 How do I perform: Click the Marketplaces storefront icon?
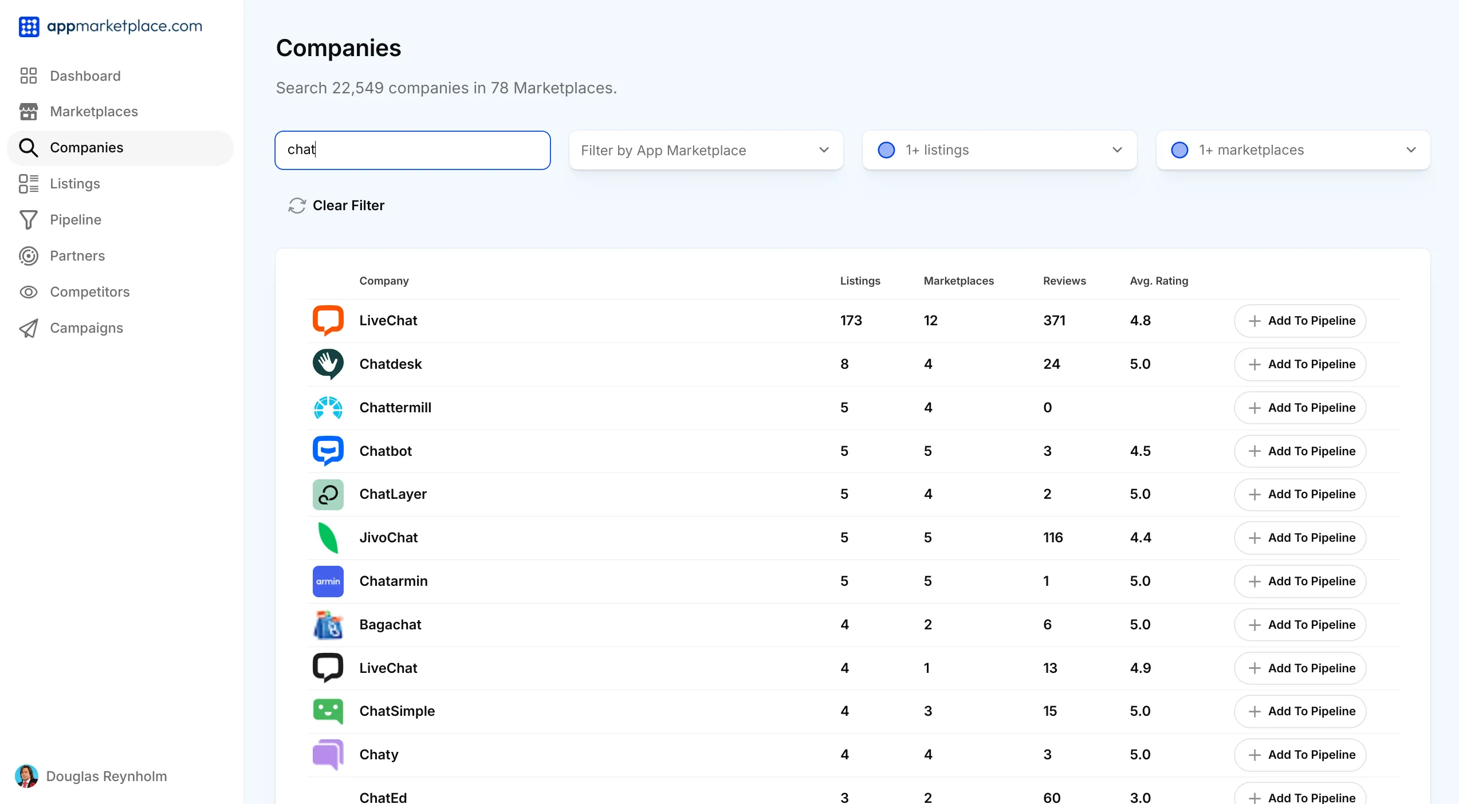click(x=29, y=112)
